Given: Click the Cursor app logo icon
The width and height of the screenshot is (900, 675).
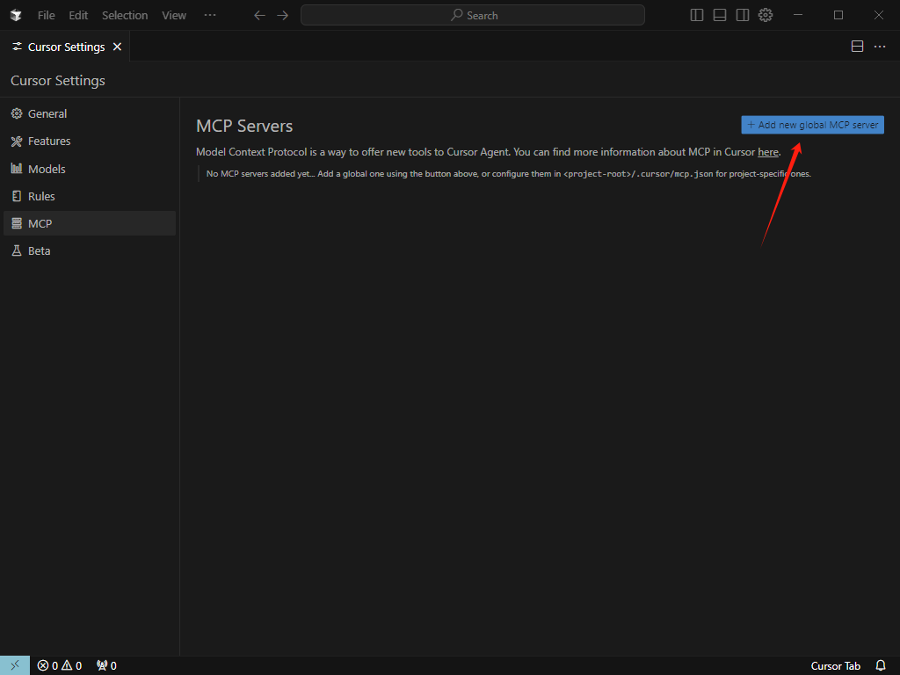Looking at the screenshot, I should click(x=16, y=15).
